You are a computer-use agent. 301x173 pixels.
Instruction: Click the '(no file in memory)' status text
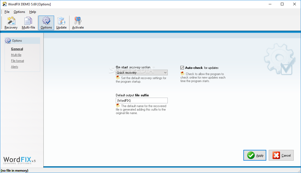pos(15,171)
